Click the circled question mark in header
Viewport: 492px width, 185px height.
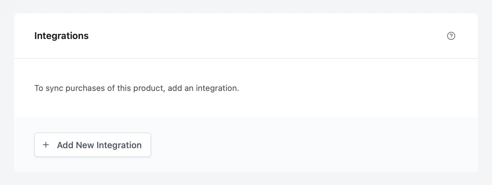pyautogui.click(x=451, y=36)
